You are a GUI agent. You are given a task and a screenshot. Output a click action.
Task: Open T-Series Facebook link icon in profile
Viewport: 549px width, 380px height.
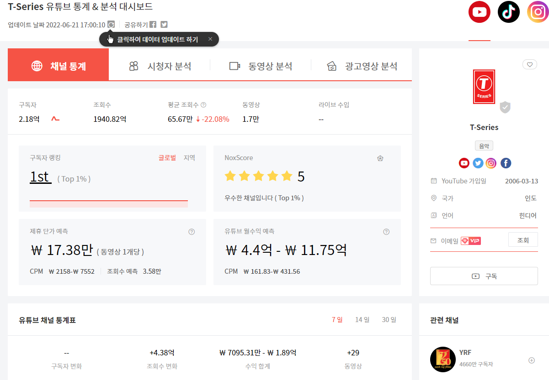coord(506,163)
